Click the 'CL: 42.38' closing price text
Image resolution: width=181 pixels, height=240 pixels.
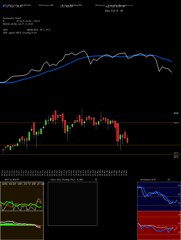[66, 7]
